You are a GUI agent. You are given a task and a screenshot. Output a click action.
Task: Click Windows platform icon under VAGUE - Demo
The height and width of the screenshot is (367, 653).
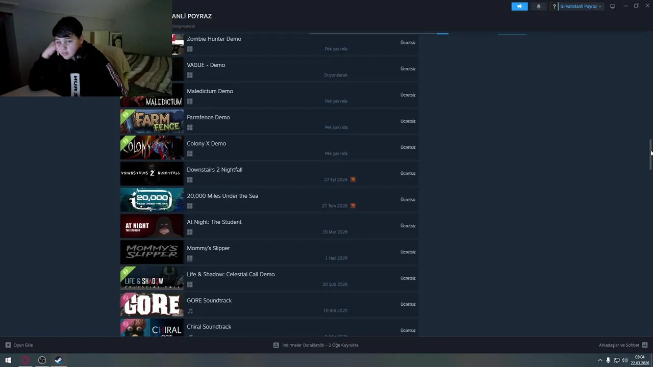pos(190,75)
